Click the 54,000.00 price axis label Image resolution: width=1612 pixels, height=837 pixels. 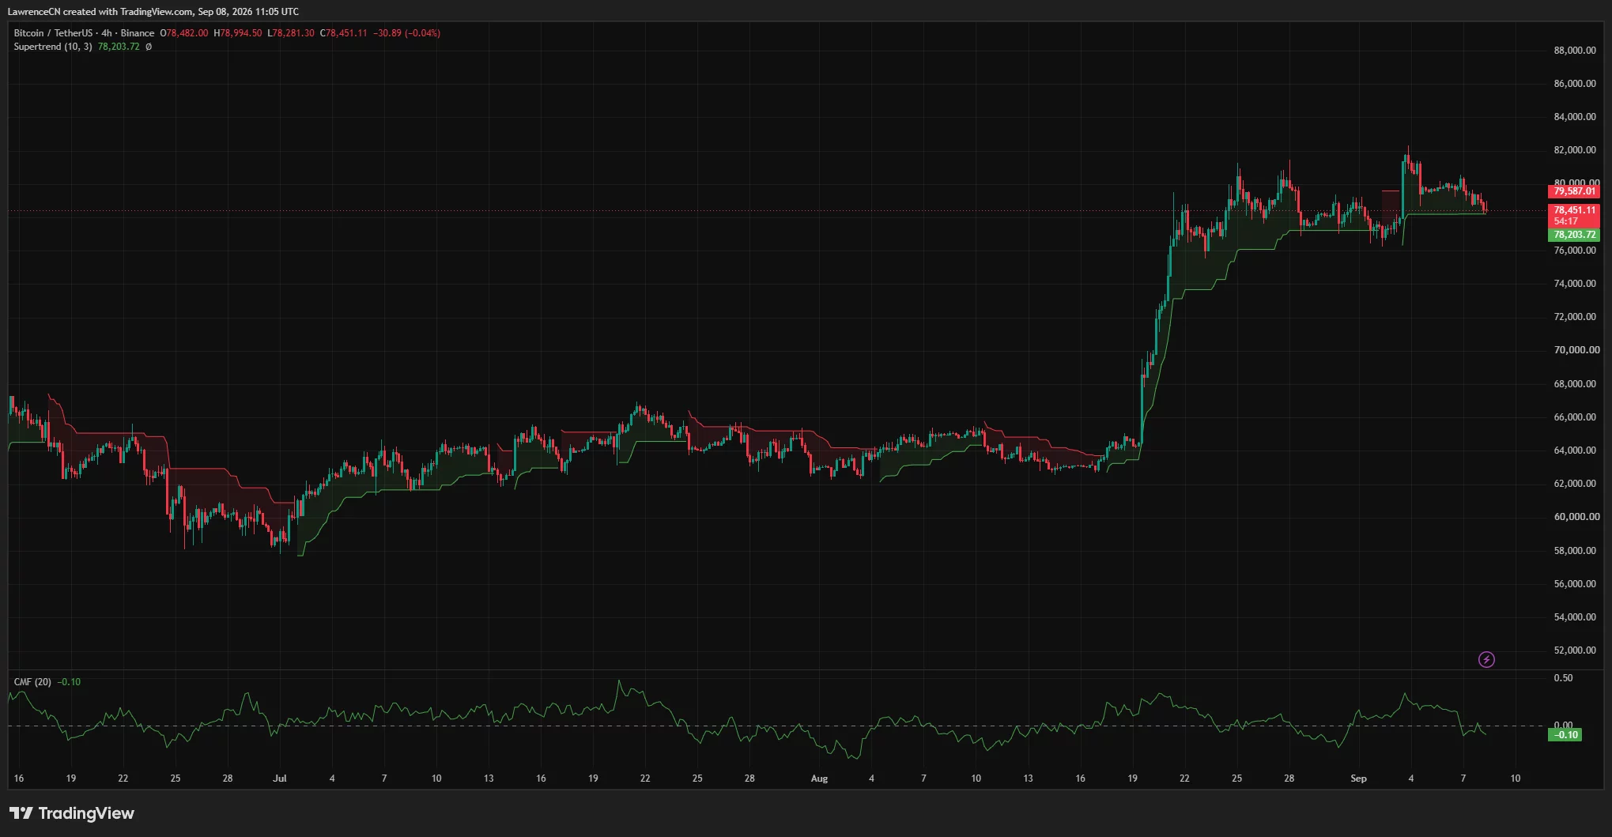(x=1575, y=617)
